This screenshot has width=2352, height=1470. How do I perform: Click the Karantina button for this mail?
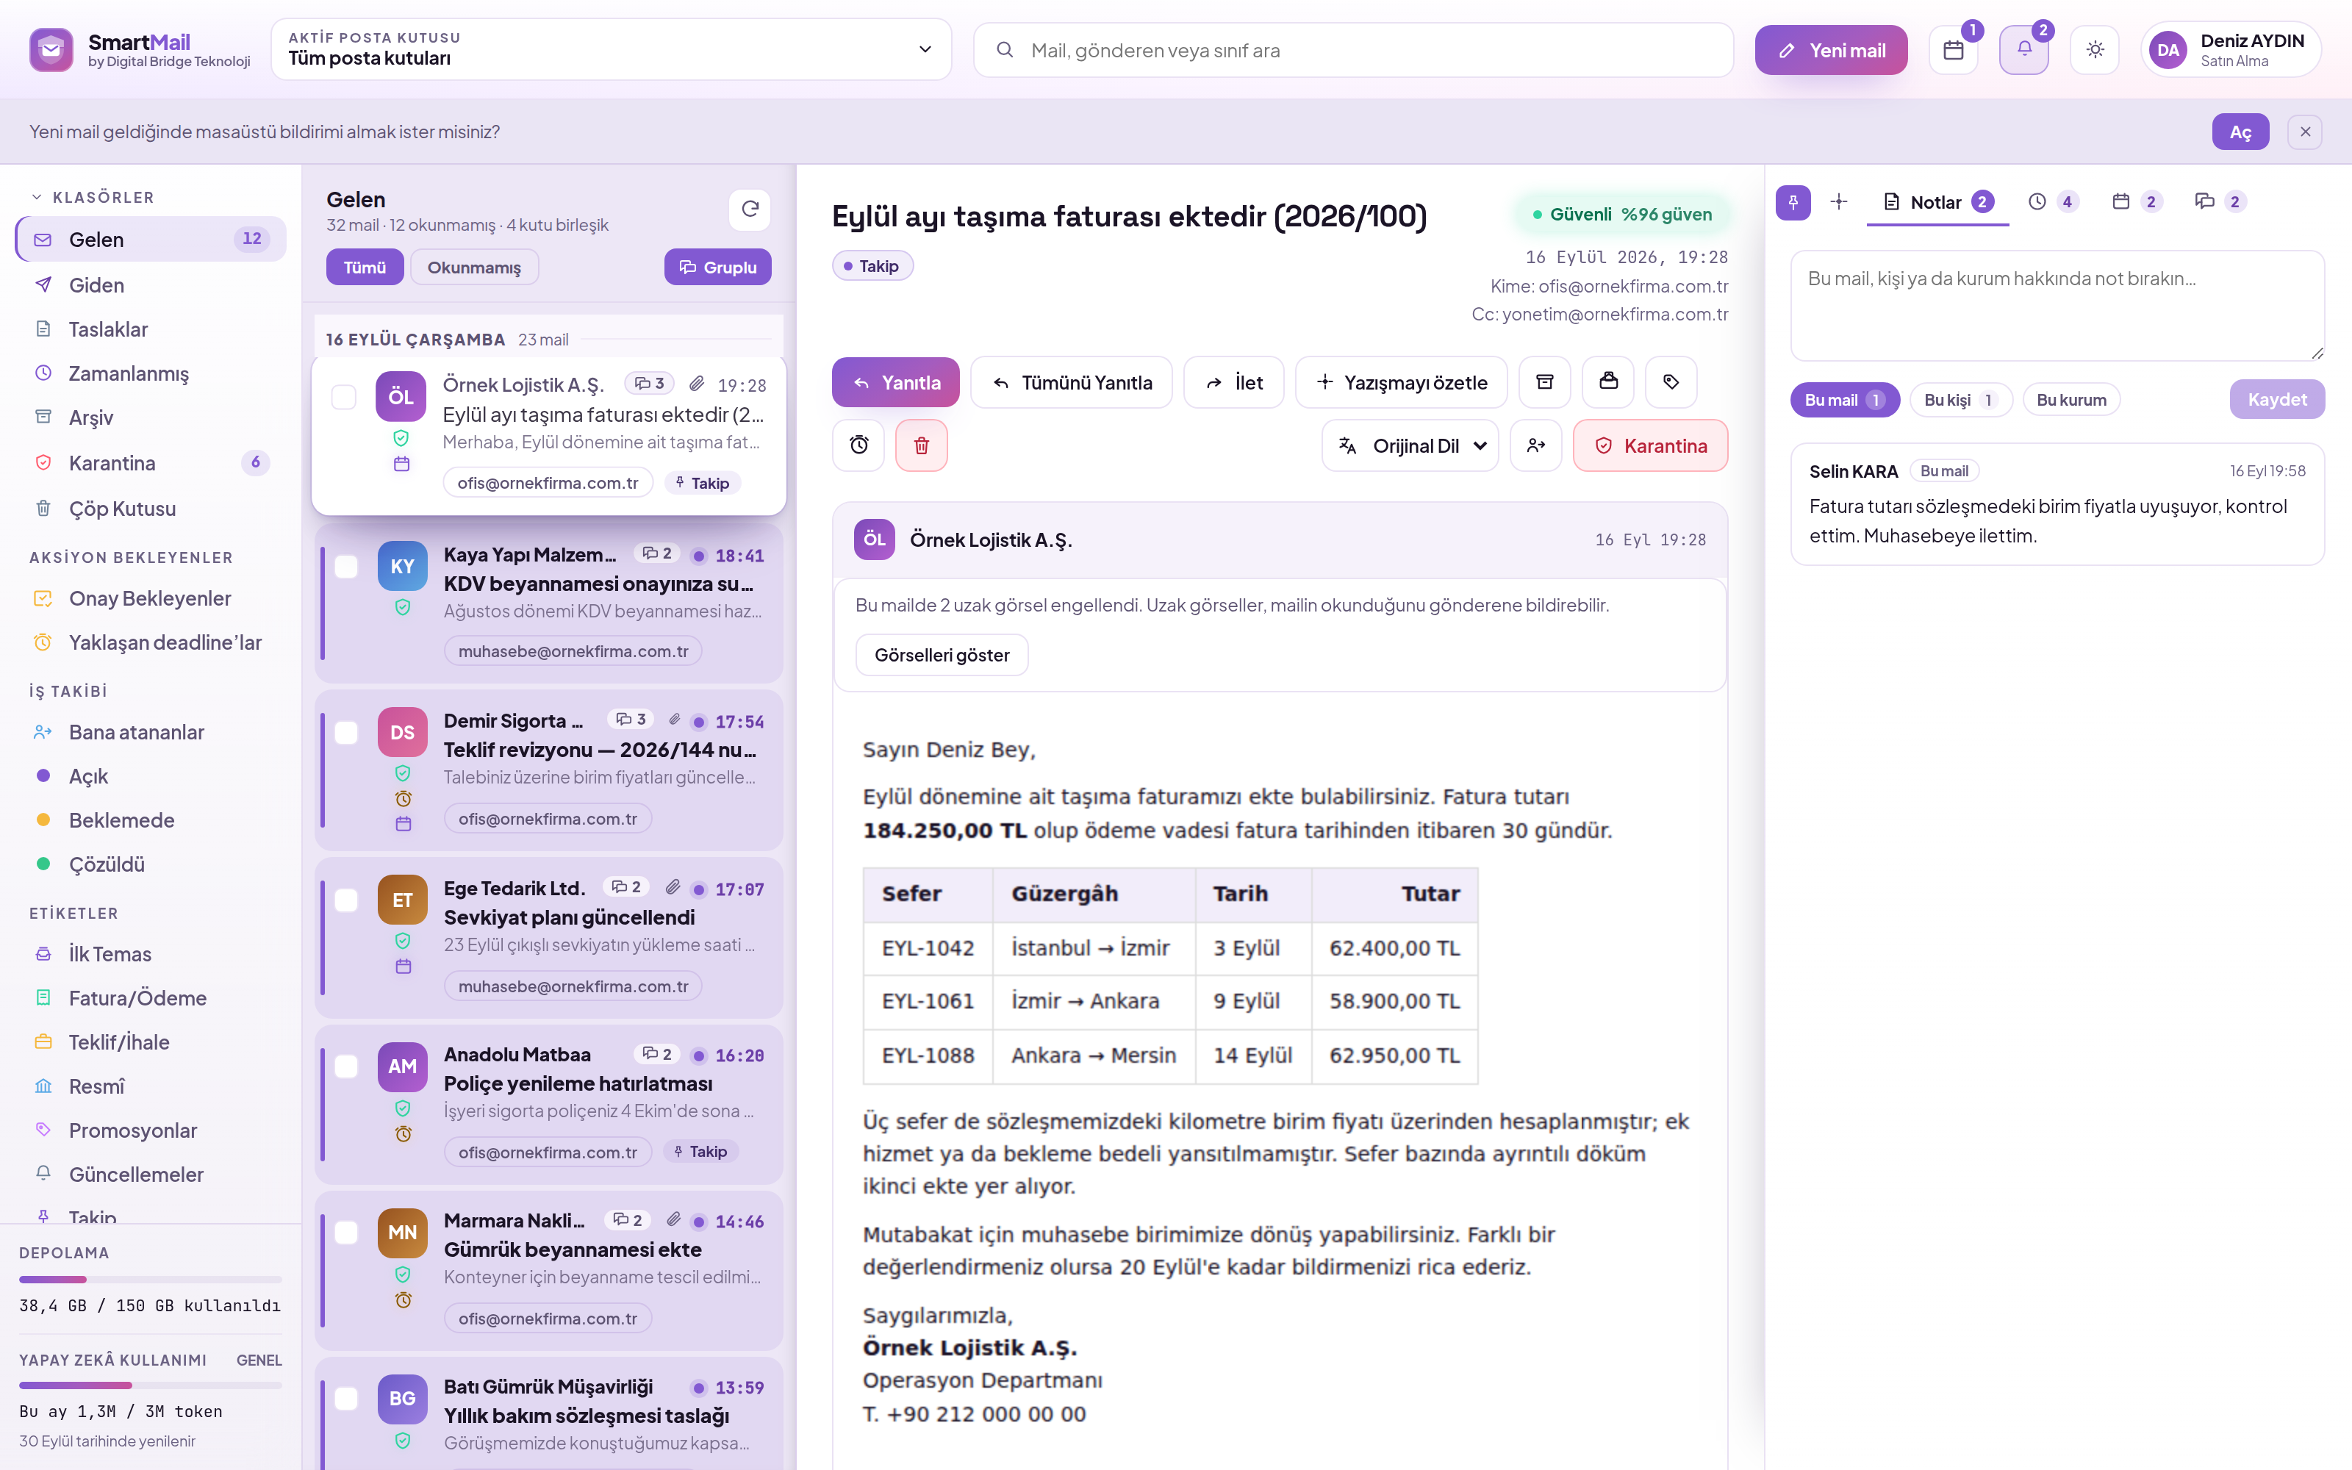[x=1650, y=445]
